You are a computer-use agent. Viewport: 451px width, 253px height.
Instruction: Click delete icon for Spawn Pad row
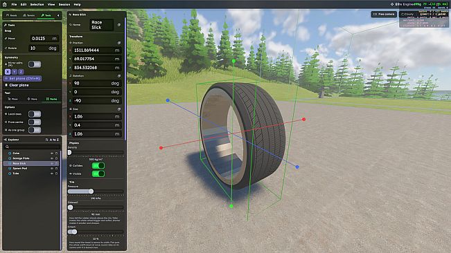click(56, 169)
